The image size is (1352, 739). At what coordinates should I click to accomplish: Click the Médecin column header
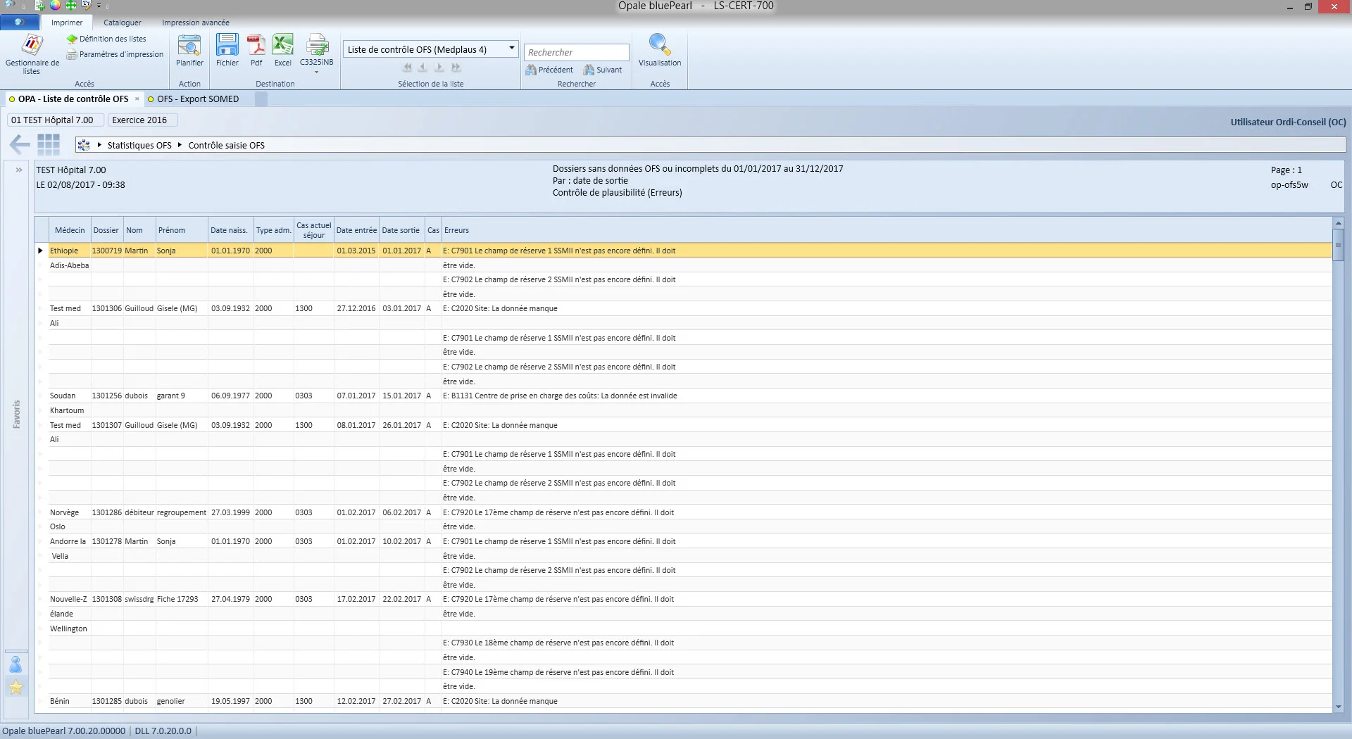coord(70,230)
